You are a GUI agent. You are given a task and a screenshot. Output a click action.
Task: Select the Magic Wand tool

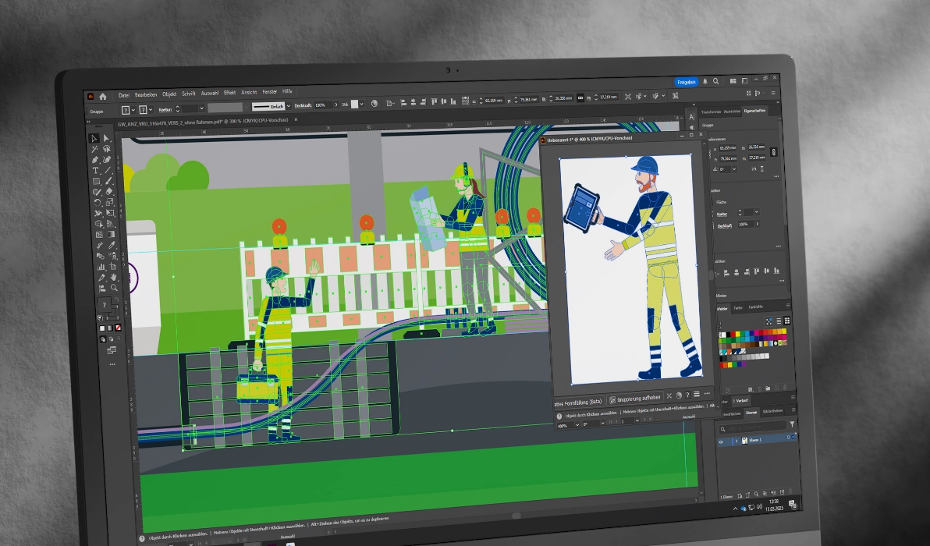tap(94, 149)
